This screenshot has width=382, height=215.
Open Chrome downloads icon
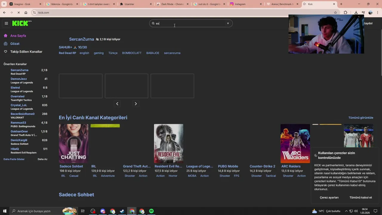356,13
